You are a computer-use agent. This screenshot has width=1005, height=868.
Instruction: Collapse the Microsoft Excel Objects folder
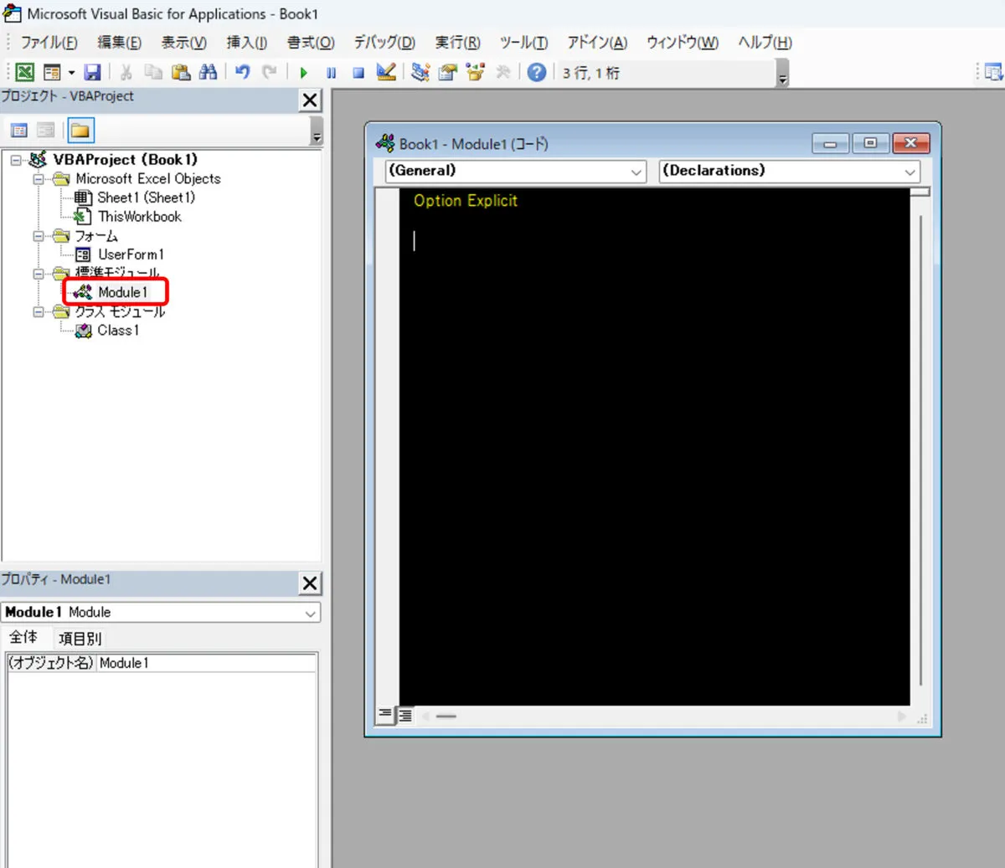point(39,179)
